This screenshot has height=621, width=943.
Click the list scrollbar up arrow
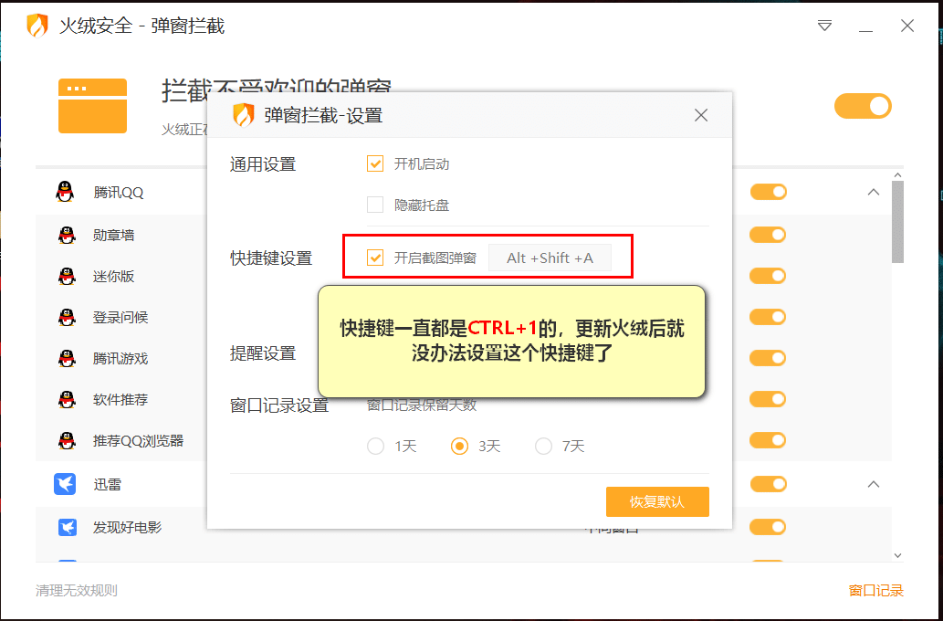[x=898, y=175]
